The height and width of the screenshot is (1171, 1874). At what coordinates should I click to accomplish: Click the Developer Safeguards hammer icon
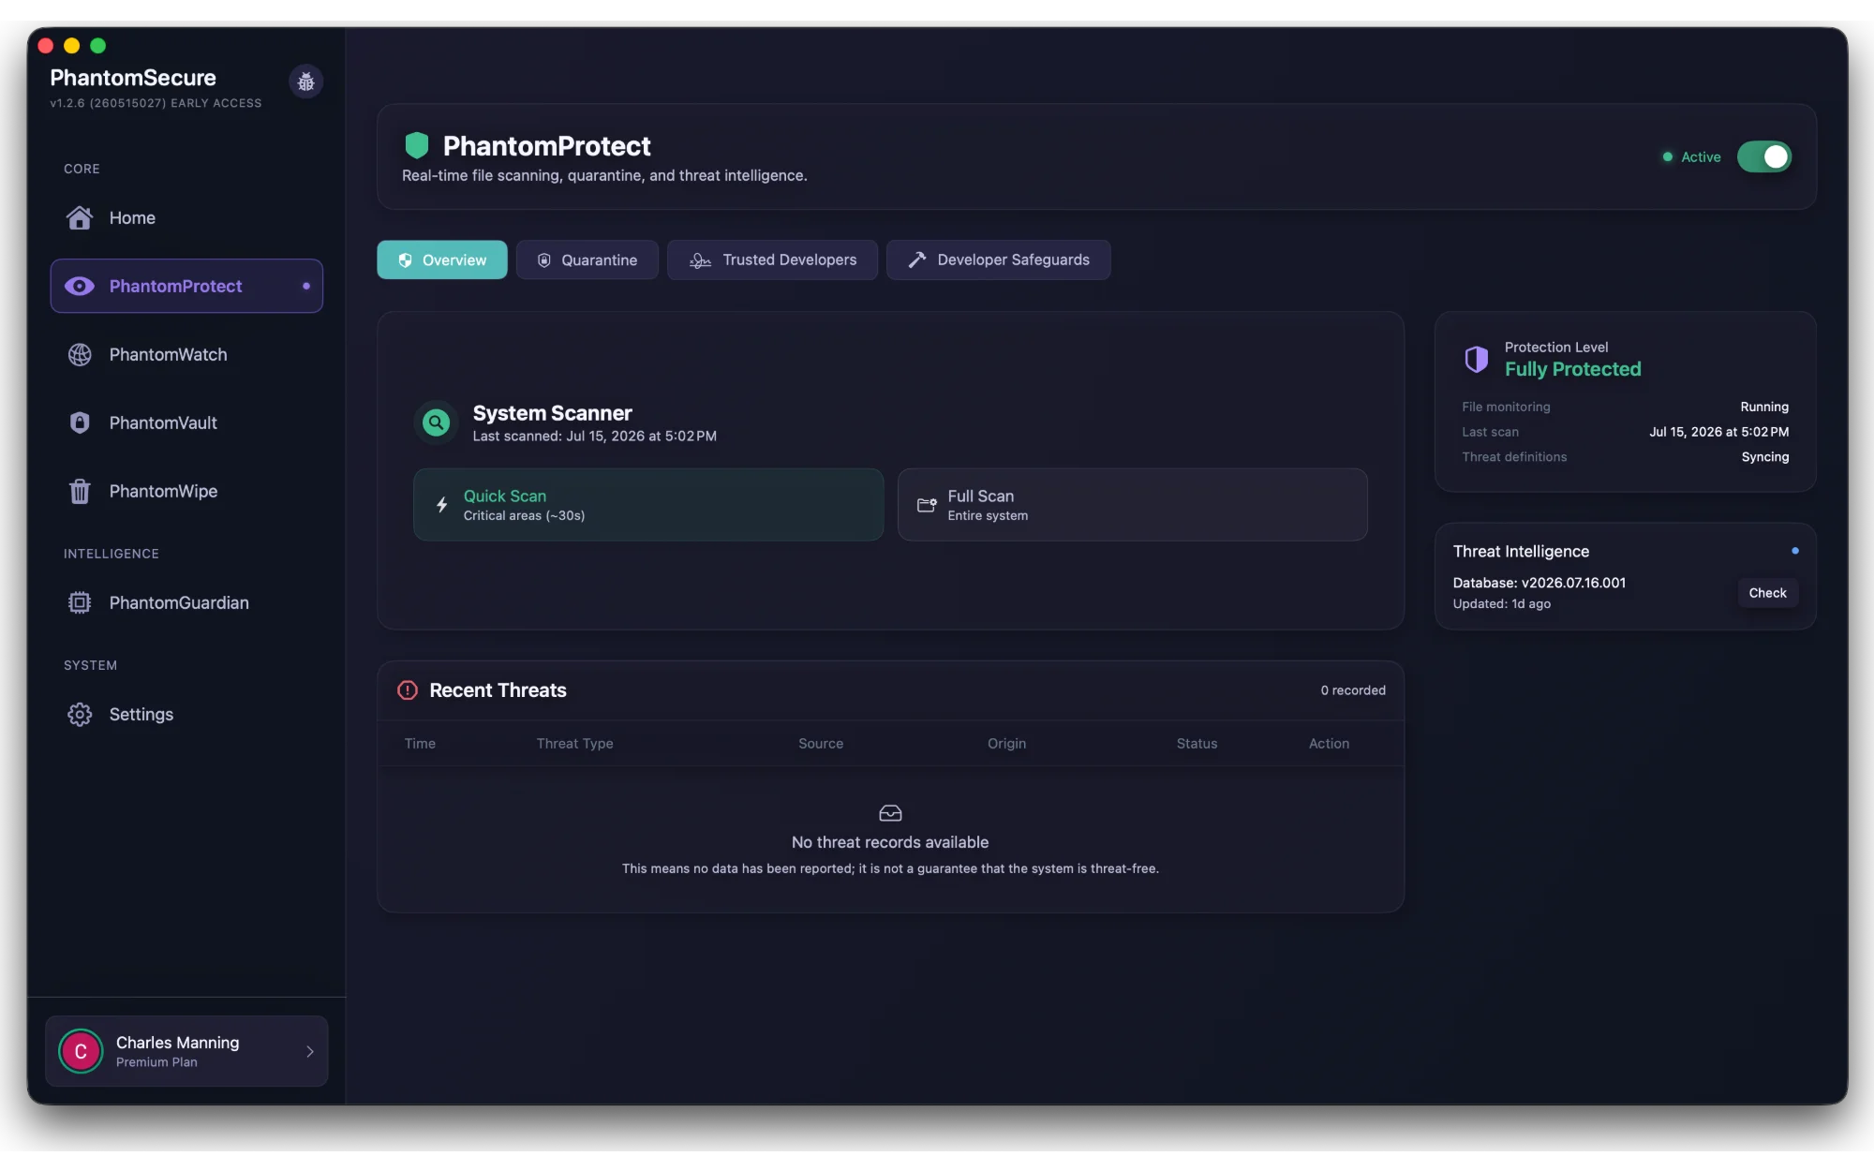coord(916,260)
